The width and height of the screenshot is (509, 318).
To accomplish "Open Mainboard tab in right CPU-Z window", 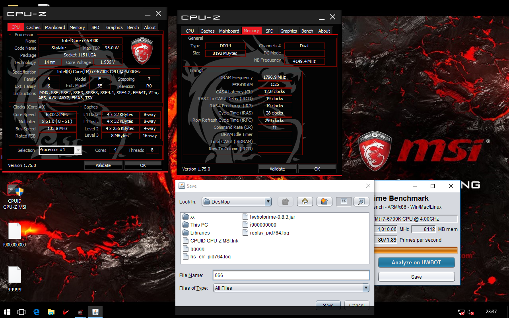I will (x=229, y=31).
